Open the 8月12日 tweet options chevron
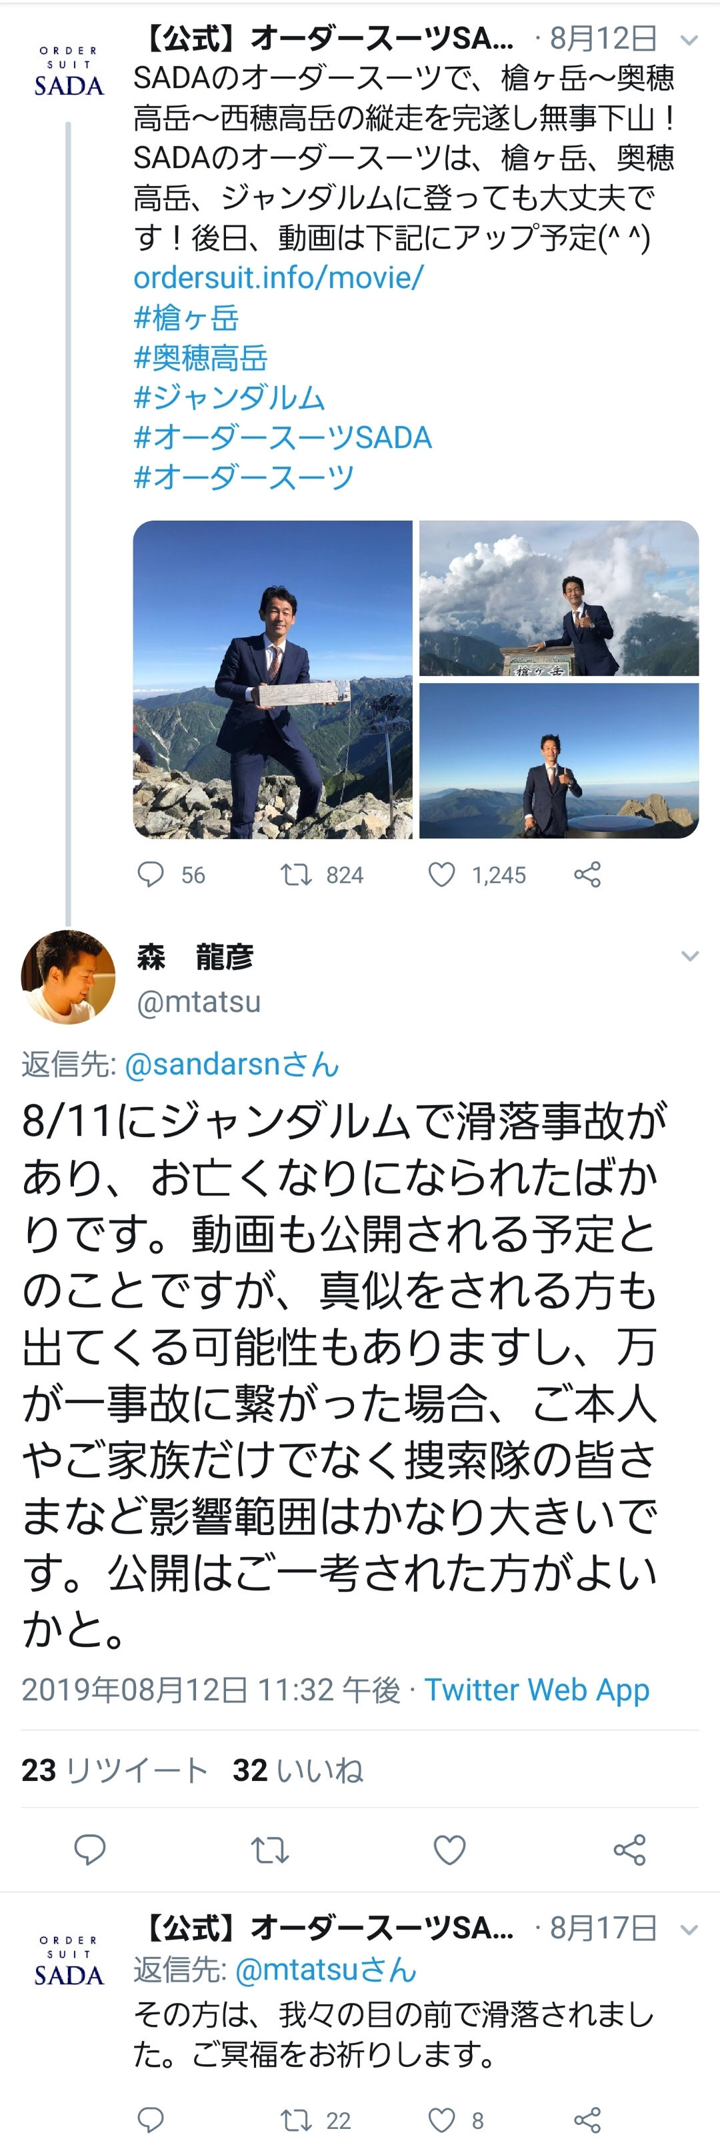 tap(689, 39)
